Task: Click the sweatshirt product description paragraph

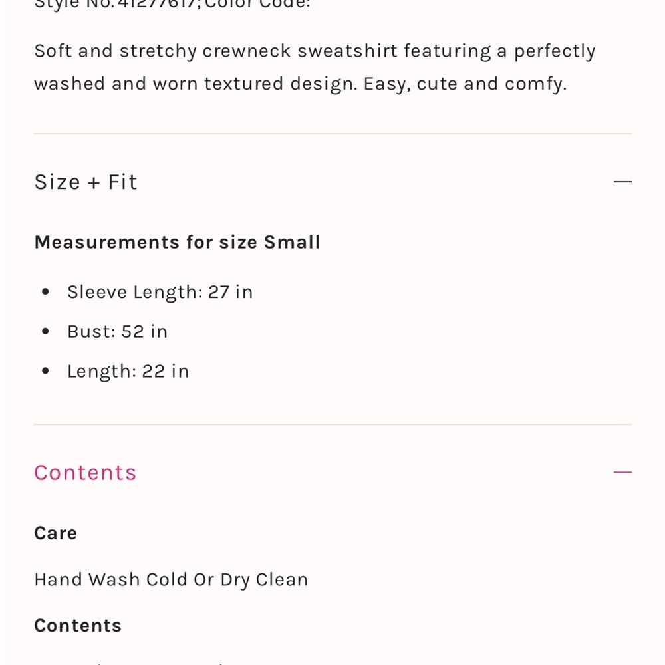Action: tap(315, 67)
